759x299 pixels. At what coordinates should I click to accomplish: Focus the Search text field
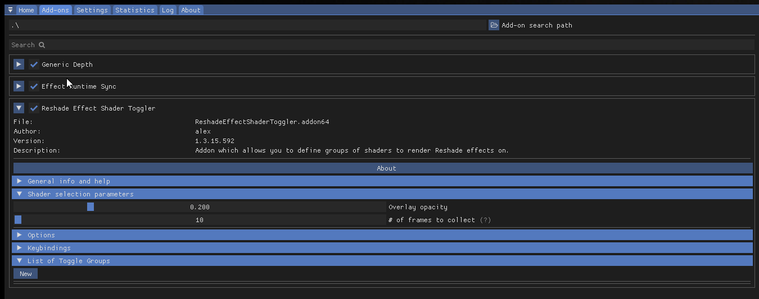pyautogui.click(x=382, y=45)
